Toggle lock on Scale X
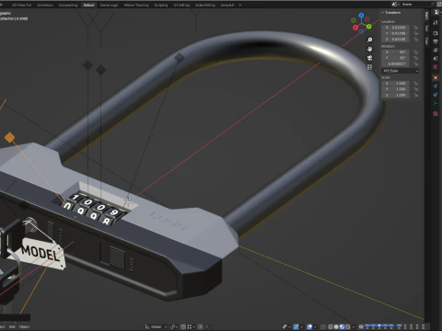The width and height of the screenshot is (442, 331). point(416,83)
